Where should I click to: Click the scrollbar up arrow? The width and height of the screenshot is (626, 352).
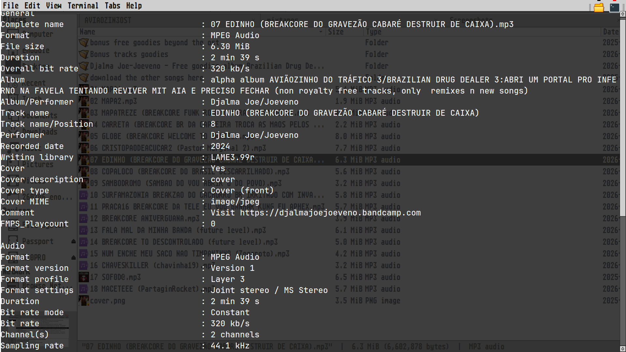coord(622,13)
